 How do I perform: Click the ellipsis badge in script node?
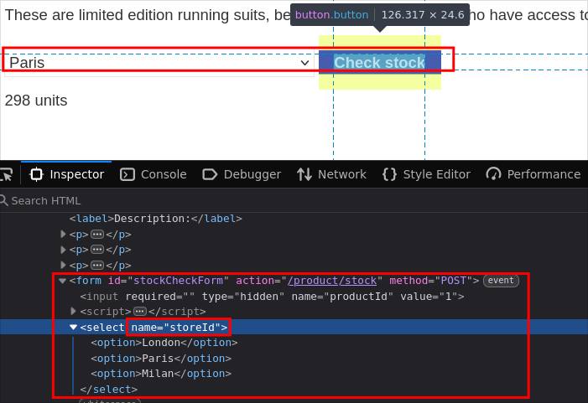coord(139,312)
